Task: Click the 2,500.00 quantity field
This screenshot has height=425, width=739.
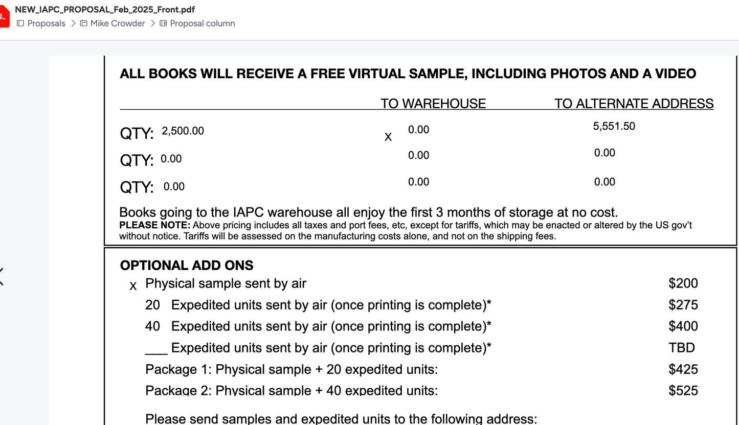Action: (183, 131)
